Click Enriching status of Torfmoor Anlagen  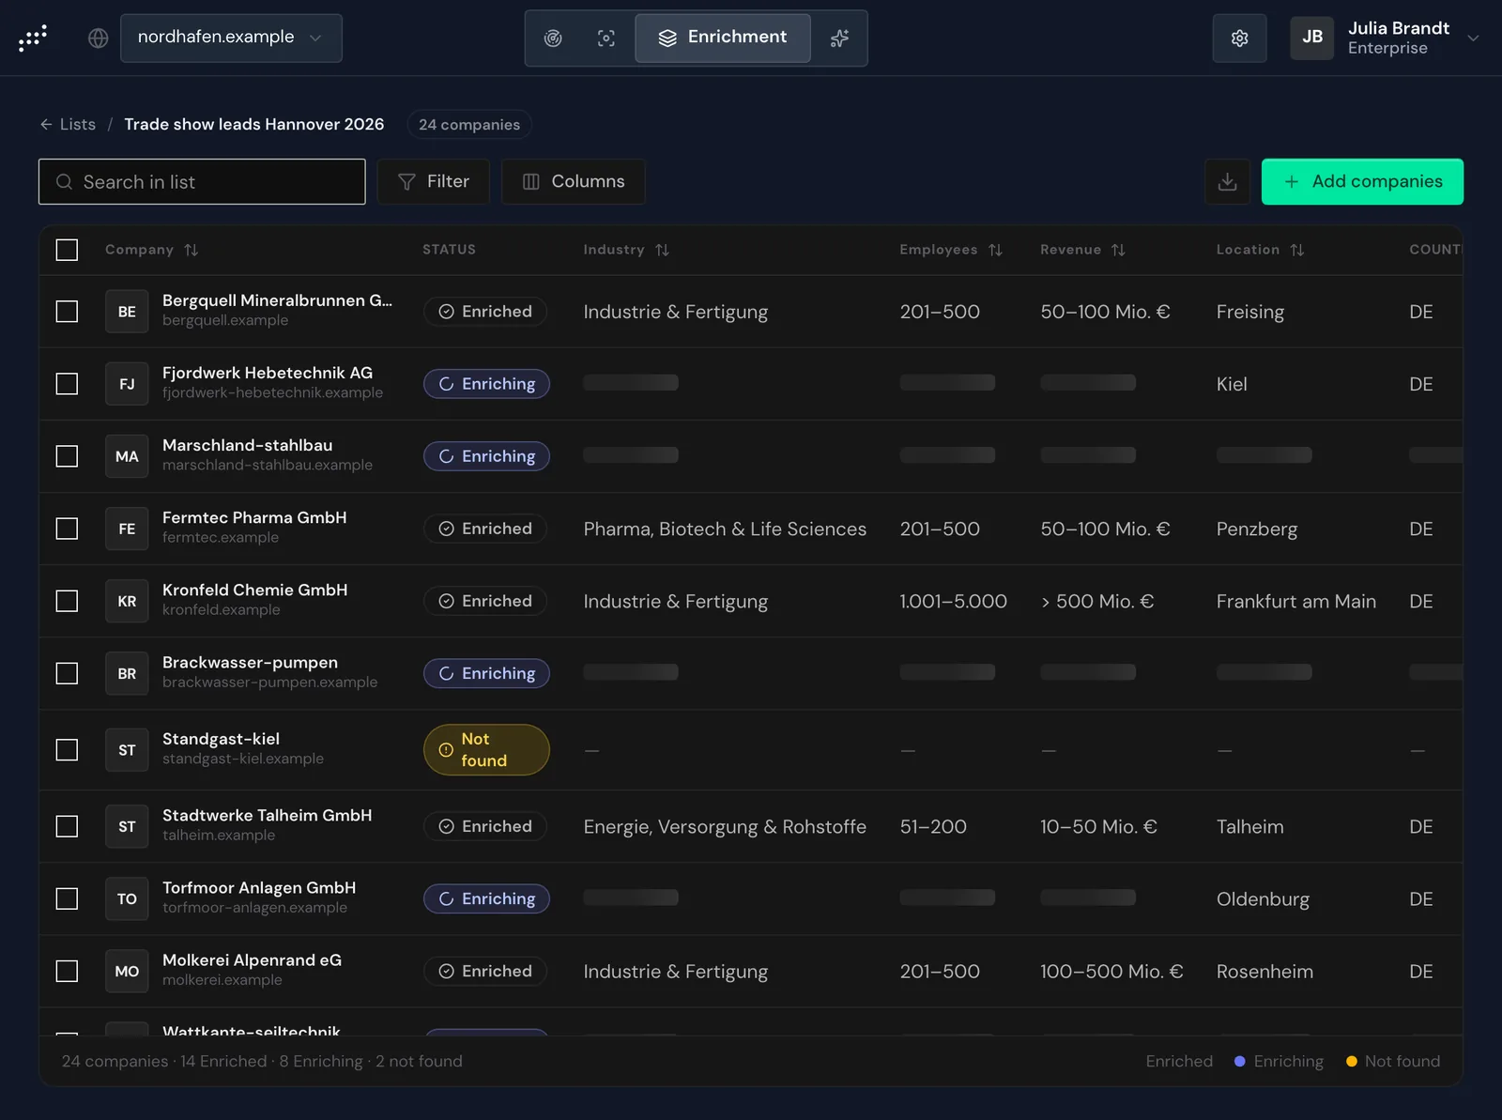486,898
